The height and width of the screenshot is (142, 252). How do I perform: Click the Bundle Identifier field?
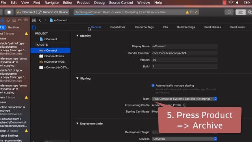(185, 53)
